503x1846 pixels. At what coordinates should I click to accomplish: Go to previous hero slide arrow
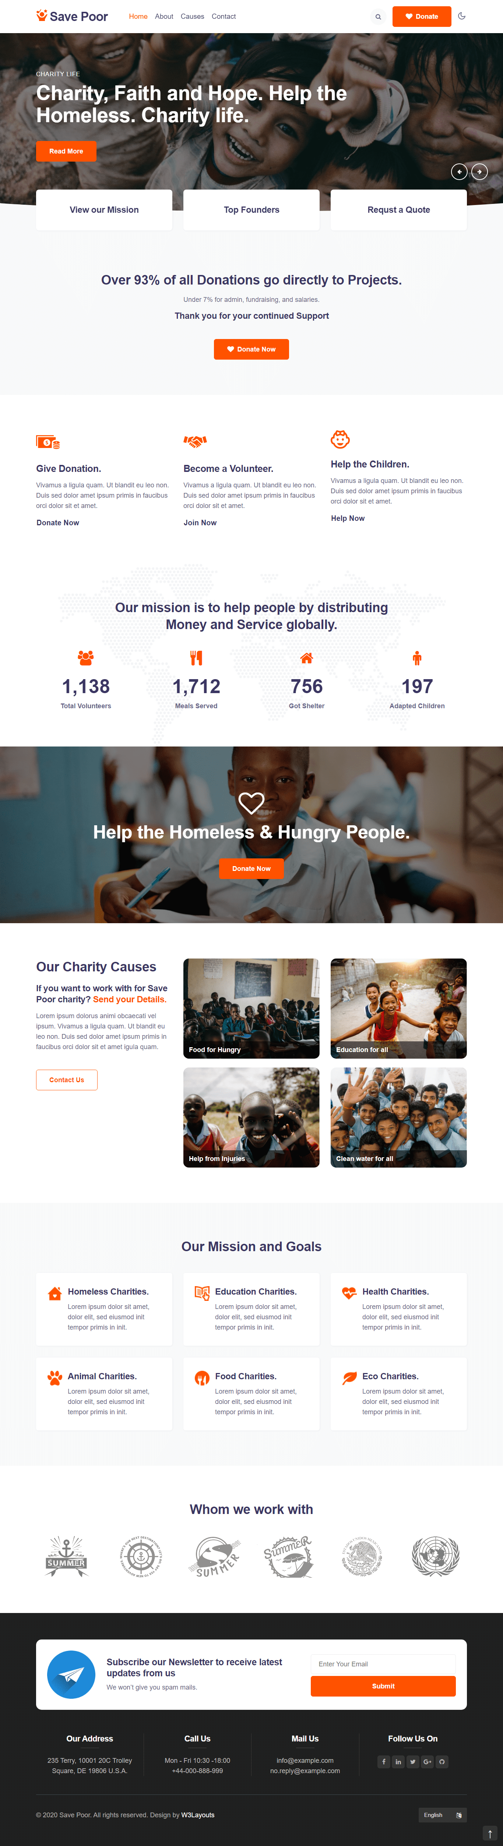[x=459, y=172]
